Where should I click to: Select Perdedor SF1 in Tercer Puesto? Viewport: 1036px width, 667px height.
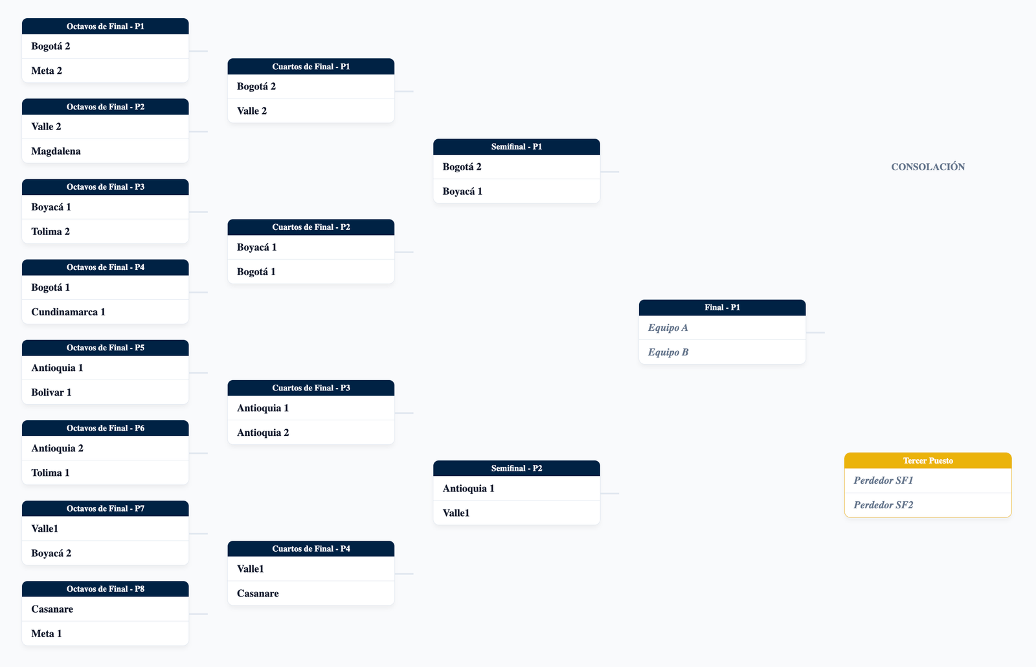coord(928,480)
